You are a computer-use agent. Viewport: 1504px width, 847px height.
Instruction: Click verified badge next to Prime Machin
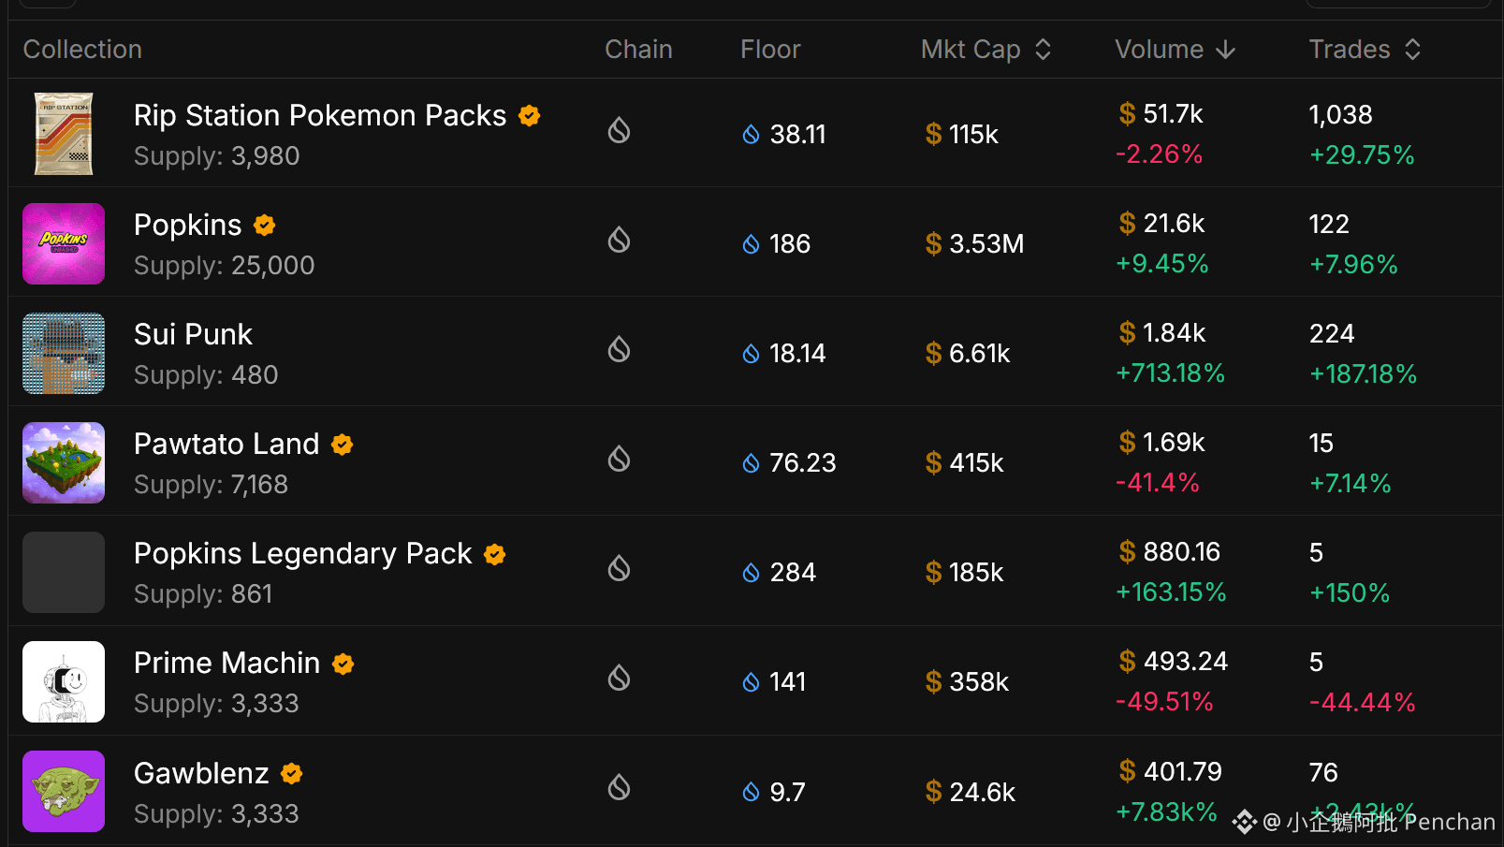coord(343,664)
